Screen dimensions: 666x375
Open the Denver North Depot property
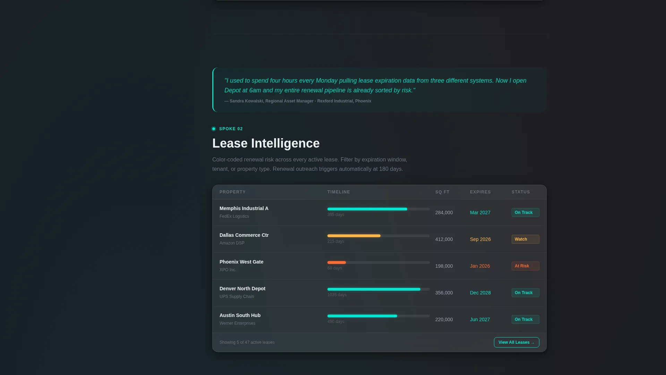click(242, 289)
